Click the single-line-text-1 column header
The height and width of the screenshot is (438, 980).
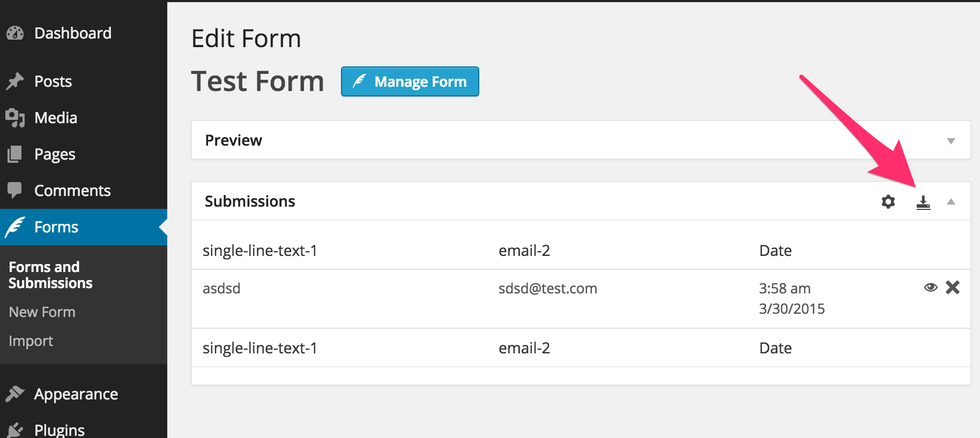tap(259, 251)
